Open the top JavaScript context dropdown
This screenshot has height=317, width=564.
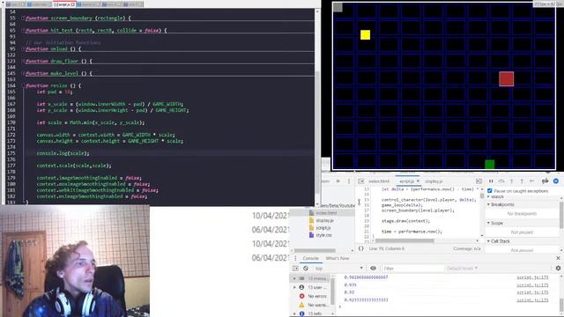click(x=339, y=268)
